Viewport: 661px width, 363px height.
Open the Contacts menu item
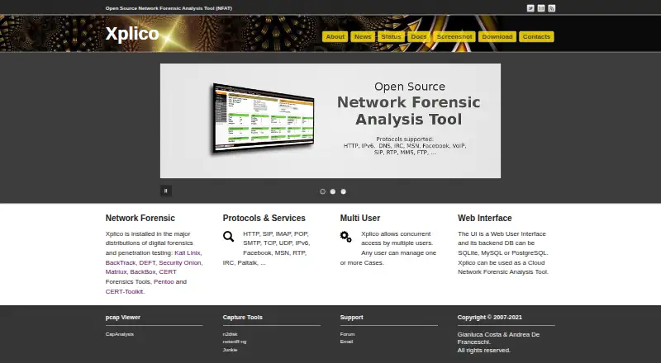(536, 36)
